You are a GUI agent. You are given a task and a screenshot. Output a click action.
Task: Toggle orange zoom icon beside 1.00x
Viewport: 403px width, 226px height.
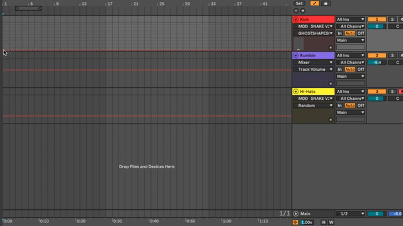point(295,222)
